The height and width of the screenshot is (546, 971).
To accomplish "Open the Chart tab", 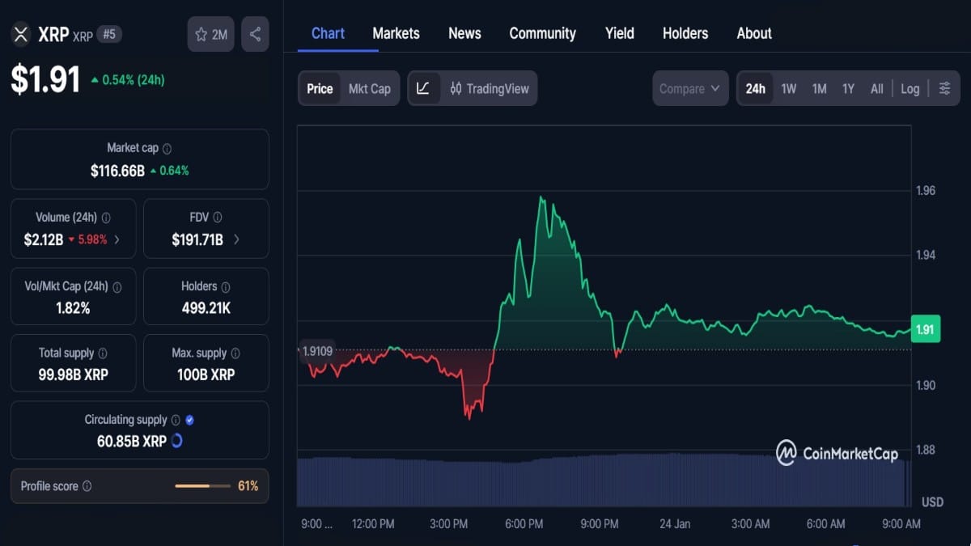I will 328,33.
